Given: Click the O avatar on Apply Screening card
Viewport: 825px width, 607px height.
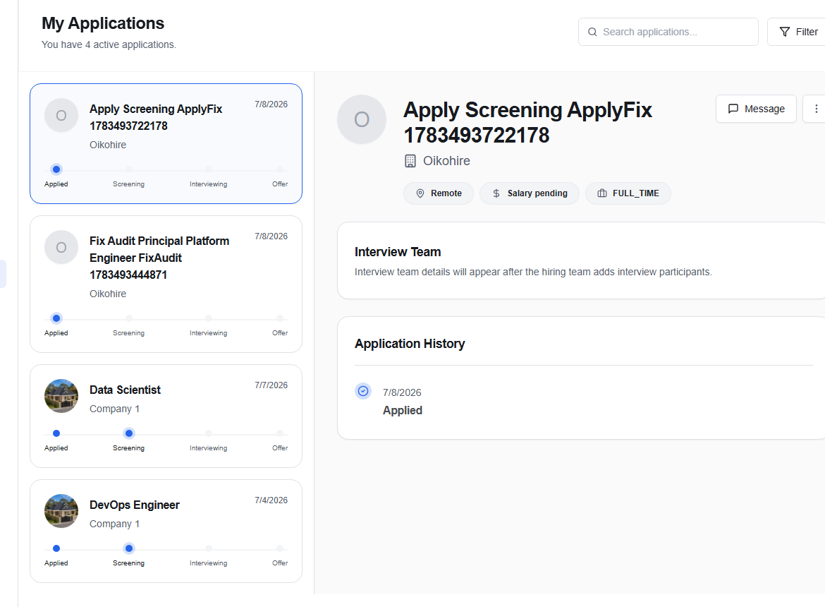Looking at the screenshot, I should [61, 115].
